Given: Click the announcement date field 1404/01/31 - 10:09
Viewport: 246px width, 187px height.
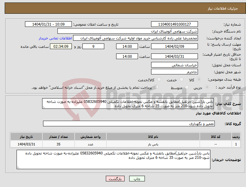Looking at the screenshot, I should coord(48,24).
